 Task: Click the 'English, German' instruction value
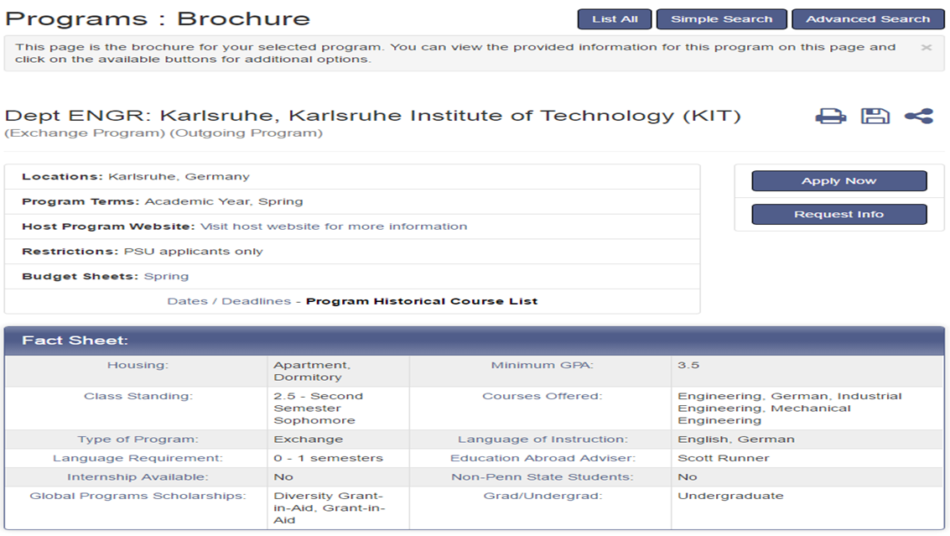(736, 439)
